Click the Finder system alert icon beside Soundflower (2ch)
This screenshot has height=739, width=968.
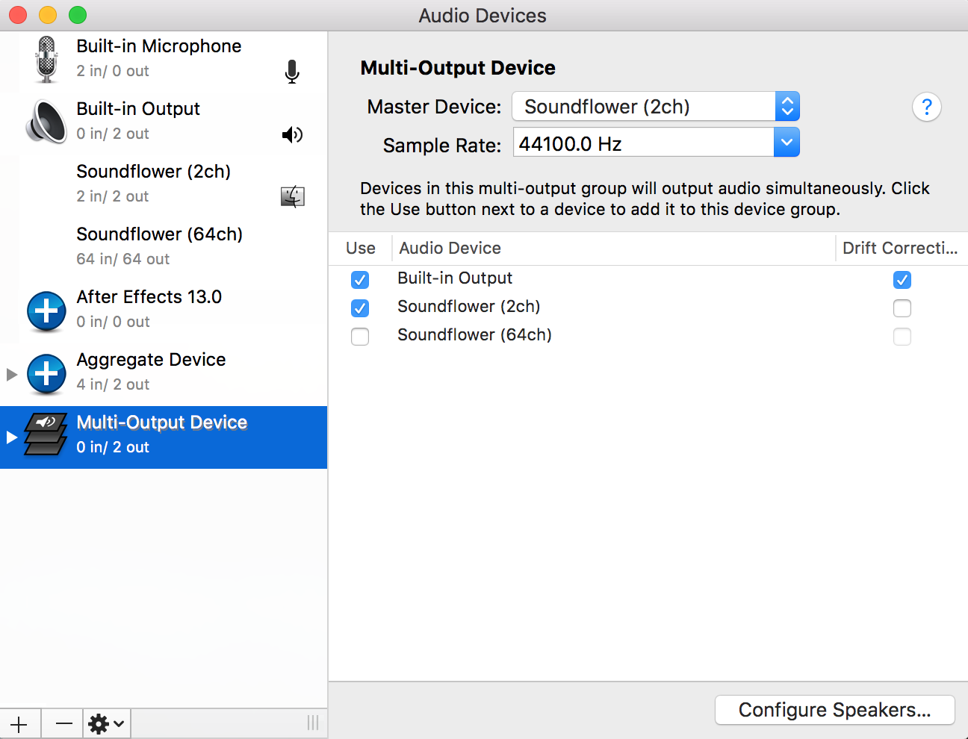coord(292,196)
